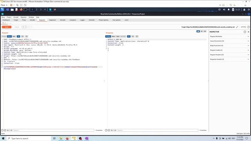The width and height of the screenshot is (251, 141).
Task: Switch response view to Pretty
Action: pos(108,36)
